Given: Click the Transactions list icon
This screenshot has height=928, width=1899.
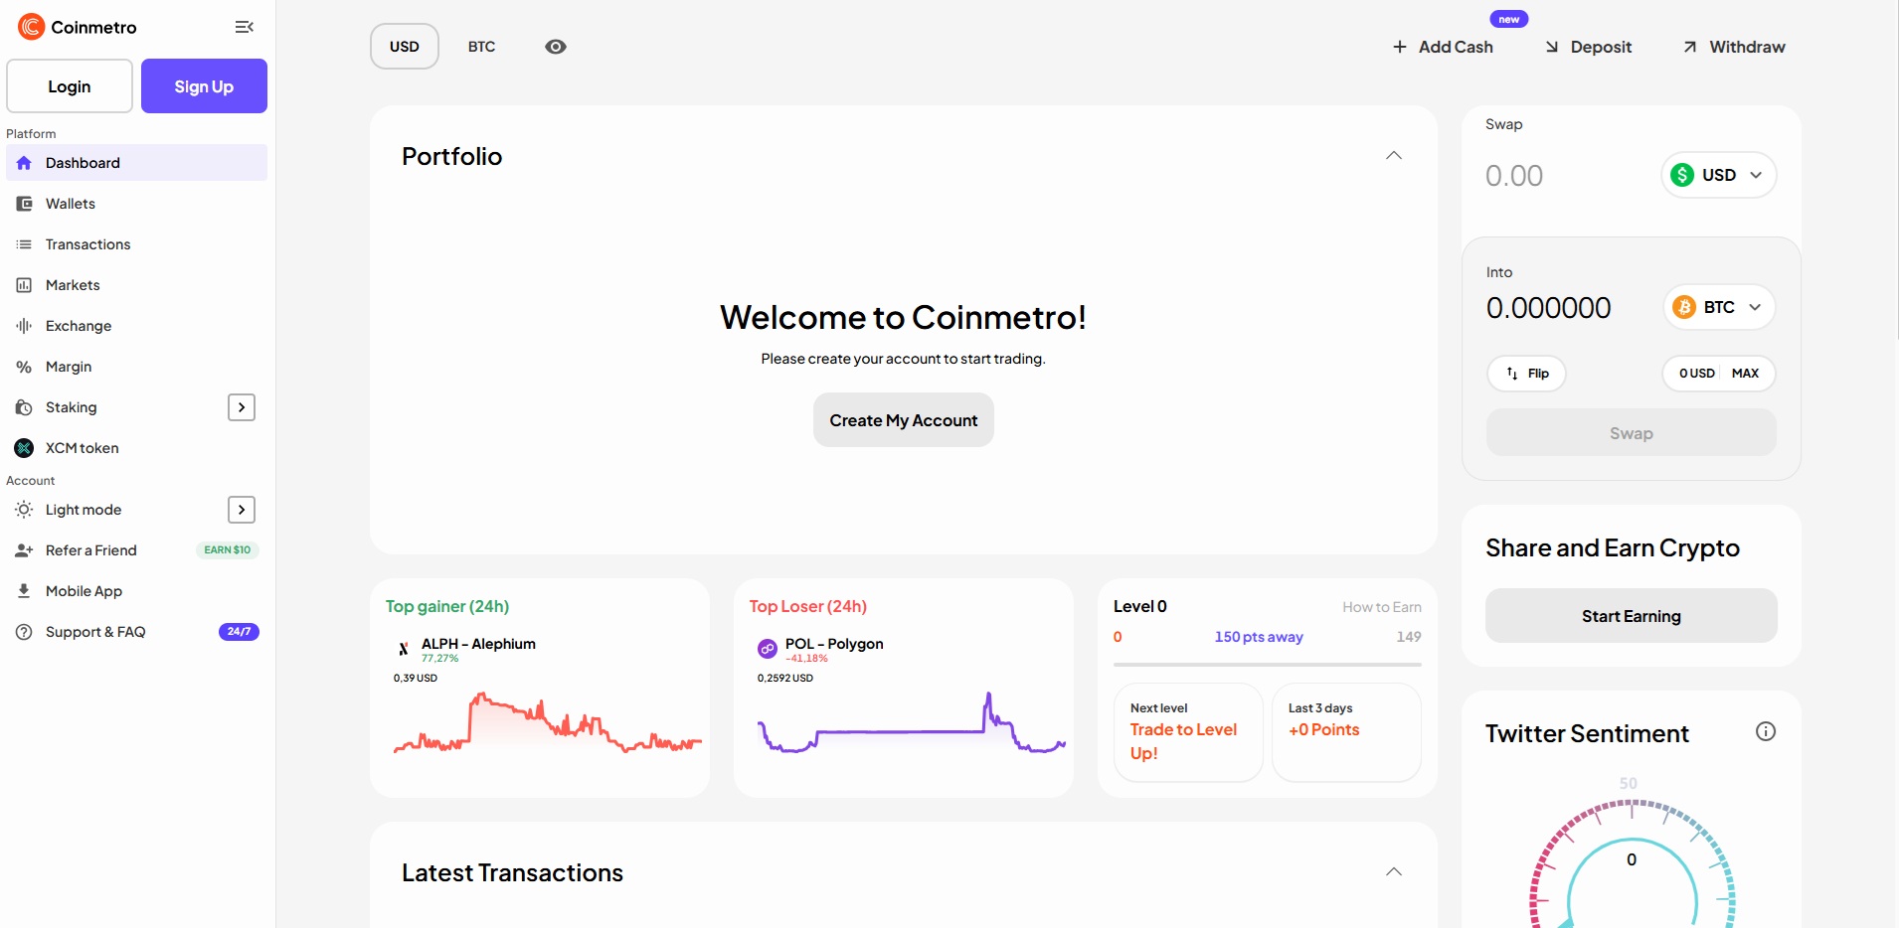Looking at the screenshot, I should (x=24, y=244).
